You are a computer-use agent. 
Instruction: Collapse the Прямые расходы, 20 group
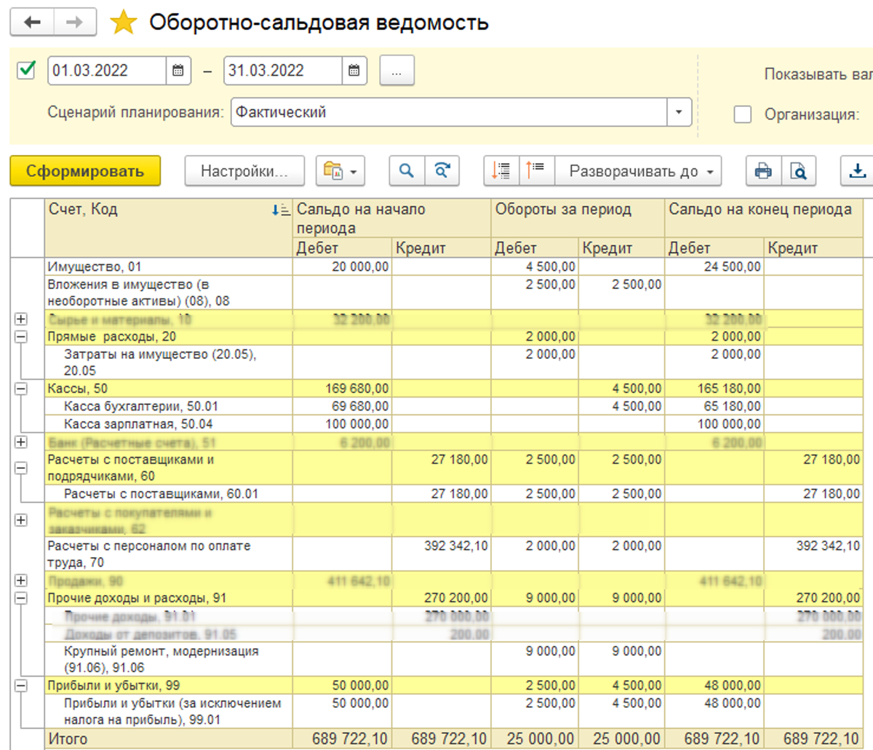pyautogui.click(x=20, y=336)
